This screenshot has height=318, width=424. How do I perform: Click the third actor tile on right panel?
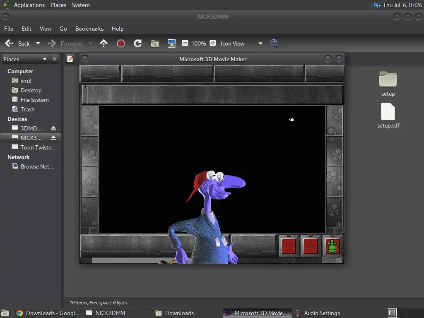pyautogui.click(x=335, y=182)
